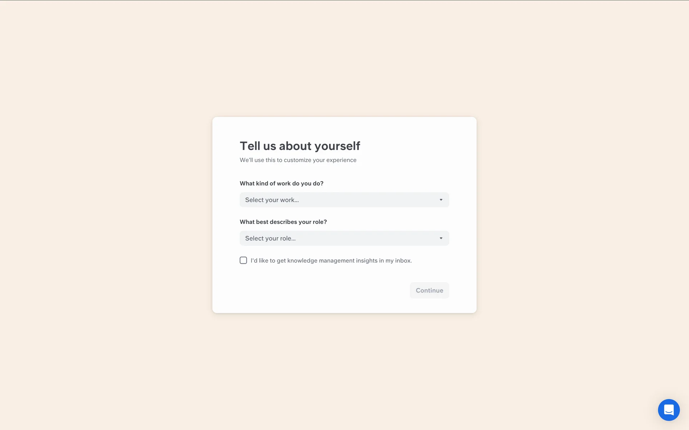The height and width of the screenshot is (430, 689).
Task: Click the word "yourself" in the heading
Action: [x=337, y=146]
